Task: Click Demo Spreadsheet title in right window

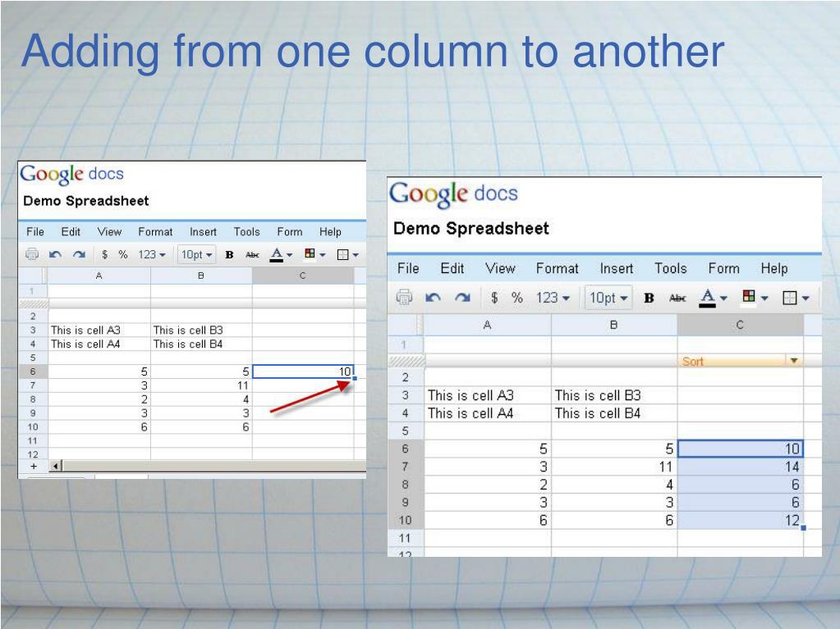Action: 470,229
